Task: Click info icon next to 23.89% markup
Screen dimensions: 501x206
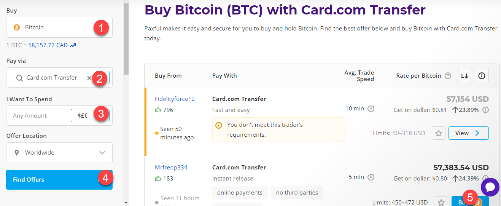Action: tap(485, 110)
